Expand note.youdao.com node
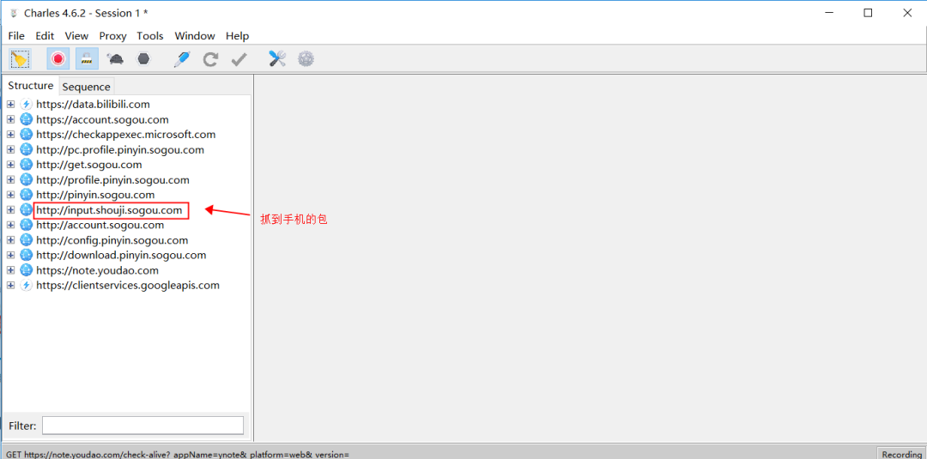The image size is (927, 459). (10, 270)
